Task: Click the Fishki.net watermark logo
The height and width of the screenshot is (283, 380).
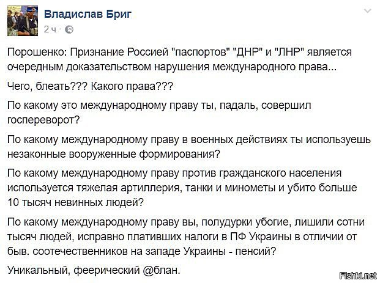Action: pyautogui.click(x=359, y=275)
